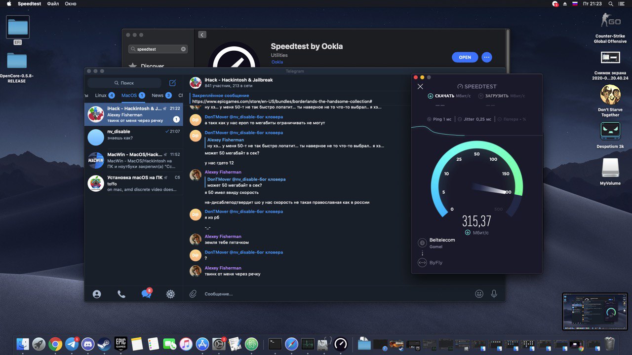The height and width of the screenshot is (355, 632).
Task: Select the iHack - Hackintosh & Jailbreak chat
Action: click(x=134, y=114)
